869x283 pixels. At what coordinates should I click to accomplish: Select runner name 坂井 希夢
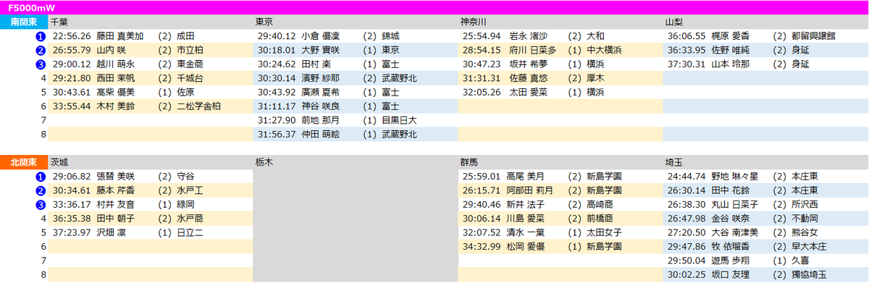point(529,64)
